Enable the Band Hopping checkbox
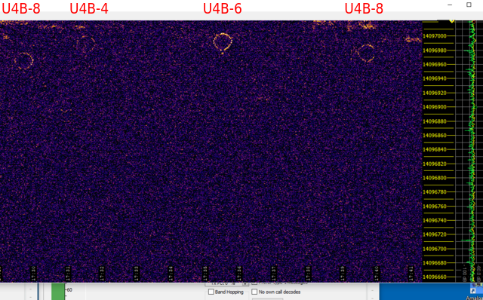The height and width of the screenshot is (300, 483). (x=211, y=292)
